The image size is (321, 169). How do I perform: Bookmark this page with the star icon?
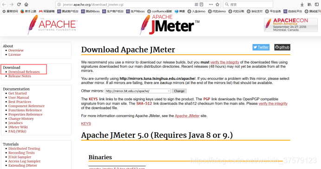[217, 5]
